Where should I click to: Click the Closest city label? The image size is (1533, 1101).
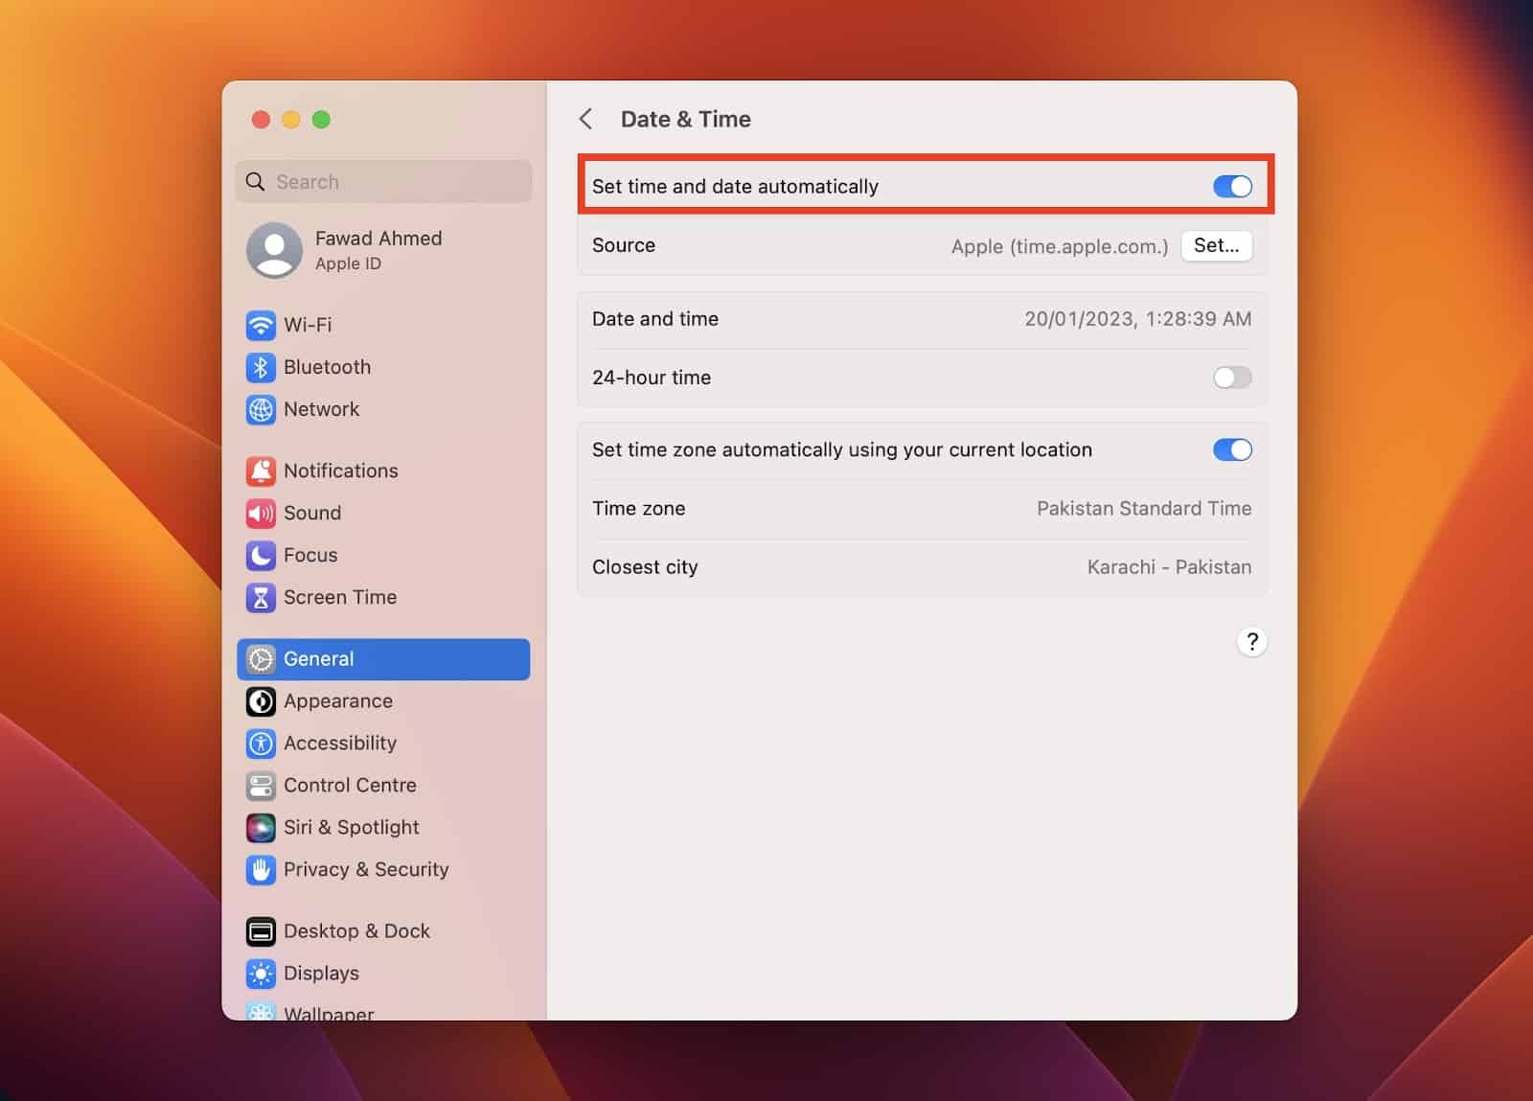(645, 567)
